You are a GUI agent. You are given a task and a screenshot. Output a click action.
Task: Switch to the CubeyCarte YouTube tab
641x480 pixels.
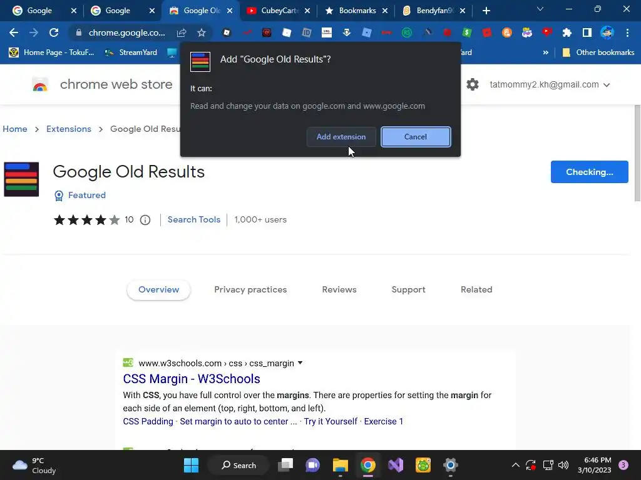click(x=280, y=11)
